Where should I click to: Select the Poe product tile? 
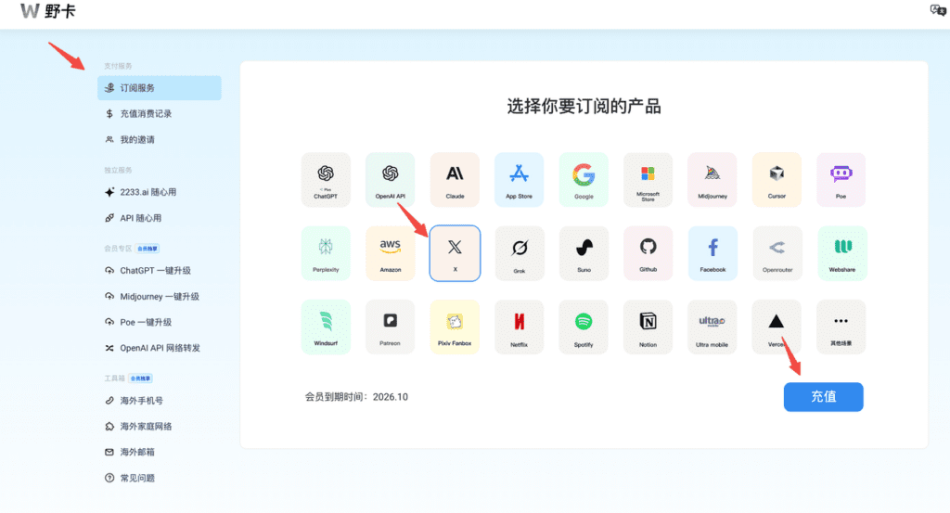(841, 180)
